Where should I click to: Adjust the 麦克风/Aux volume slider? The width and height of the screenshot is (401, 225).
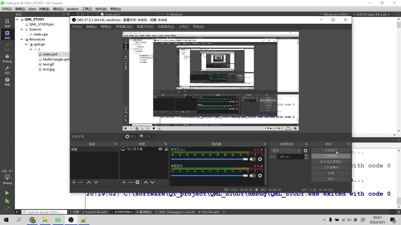pyautogui.click(x=209, y=159)
